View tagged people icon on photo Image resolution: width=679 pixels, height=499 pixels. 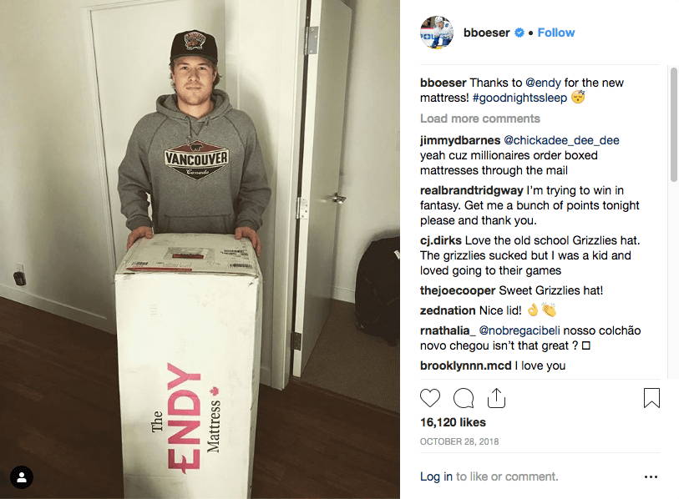pos(22,477)
